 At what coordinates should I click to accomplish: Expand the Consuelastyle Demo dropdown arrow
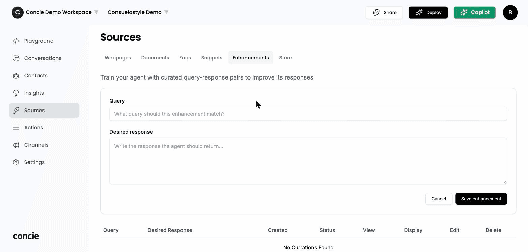pyautogui.click(x=166, y=12)
